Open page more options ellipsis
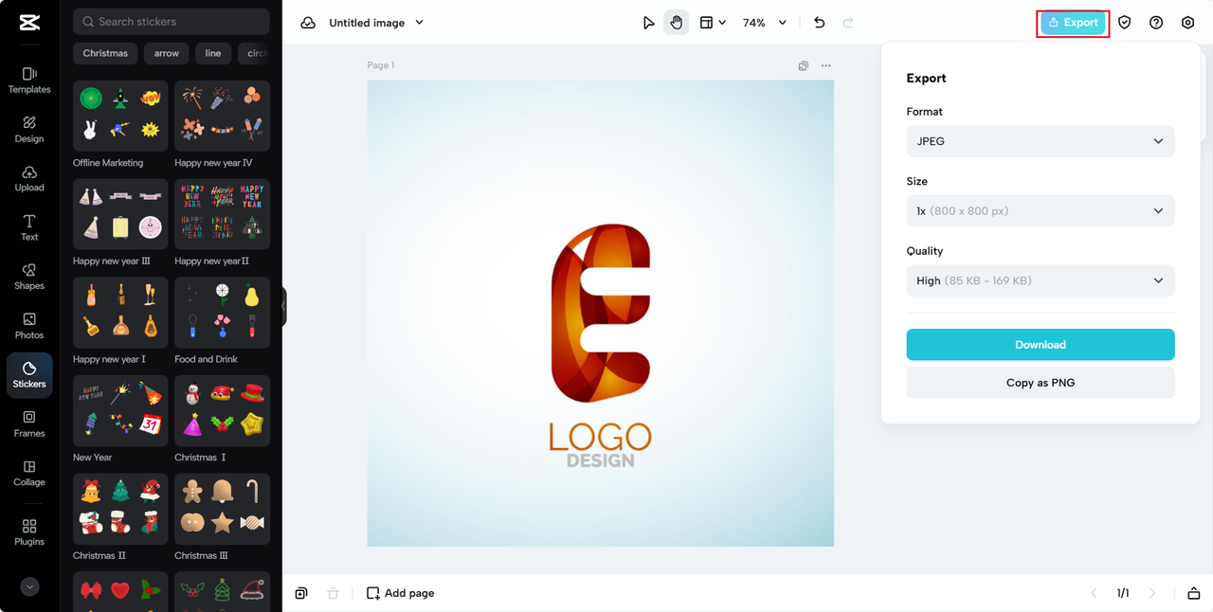 pos(826,66)
